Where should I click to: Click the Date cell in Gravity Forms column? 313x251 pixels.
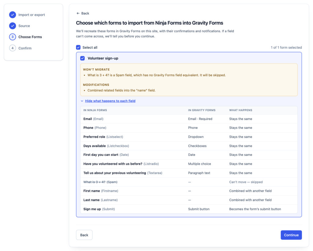[x=192, y=155]
